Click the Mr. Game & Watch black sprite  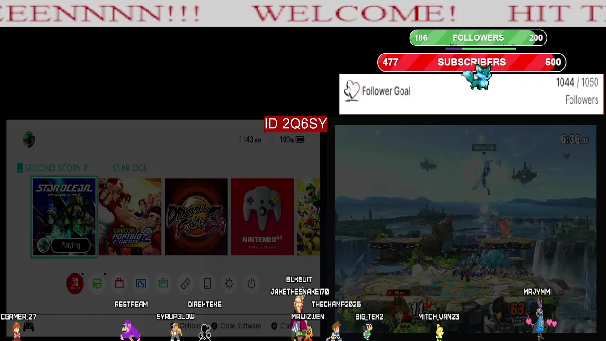pyautogui.click(x=205, y=332)
